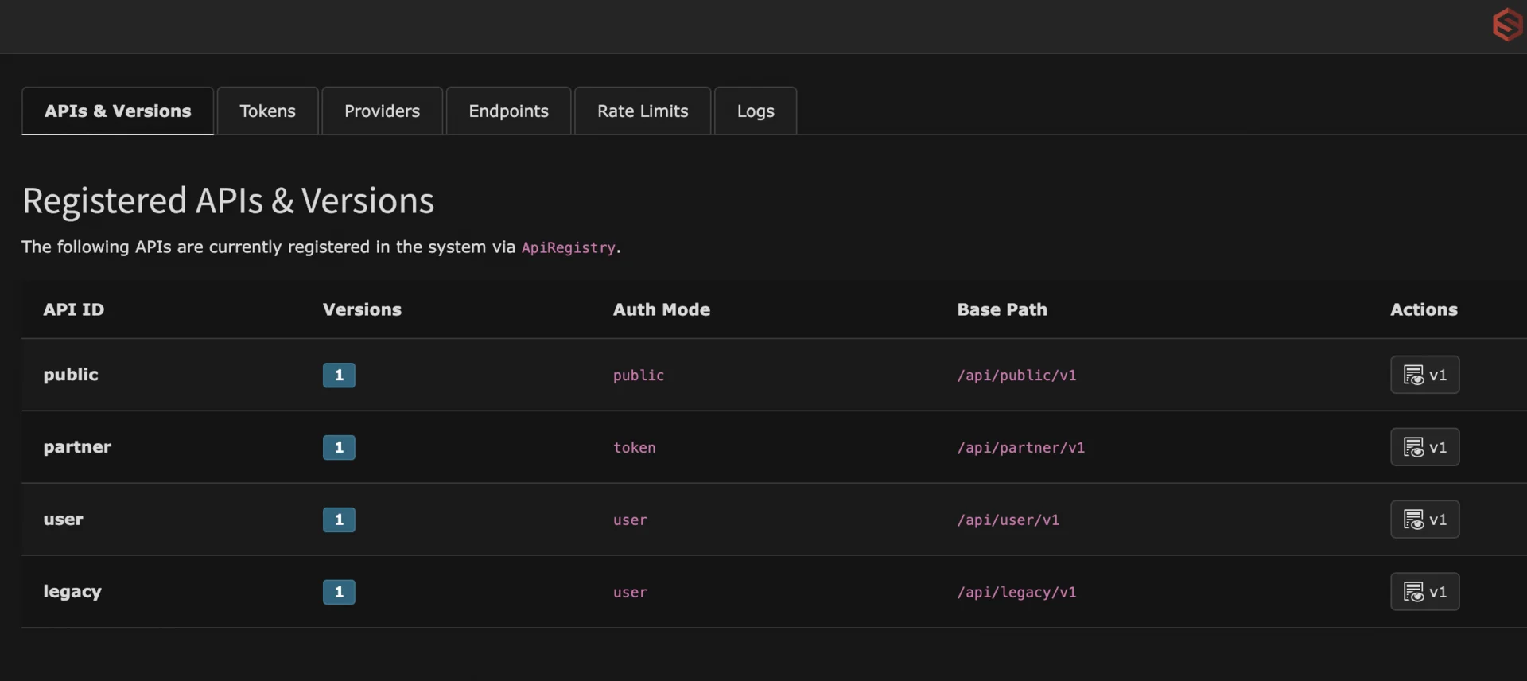Click version count badge in user row
The width and height of the screenshot is (1527, 681).
point(339,520)
